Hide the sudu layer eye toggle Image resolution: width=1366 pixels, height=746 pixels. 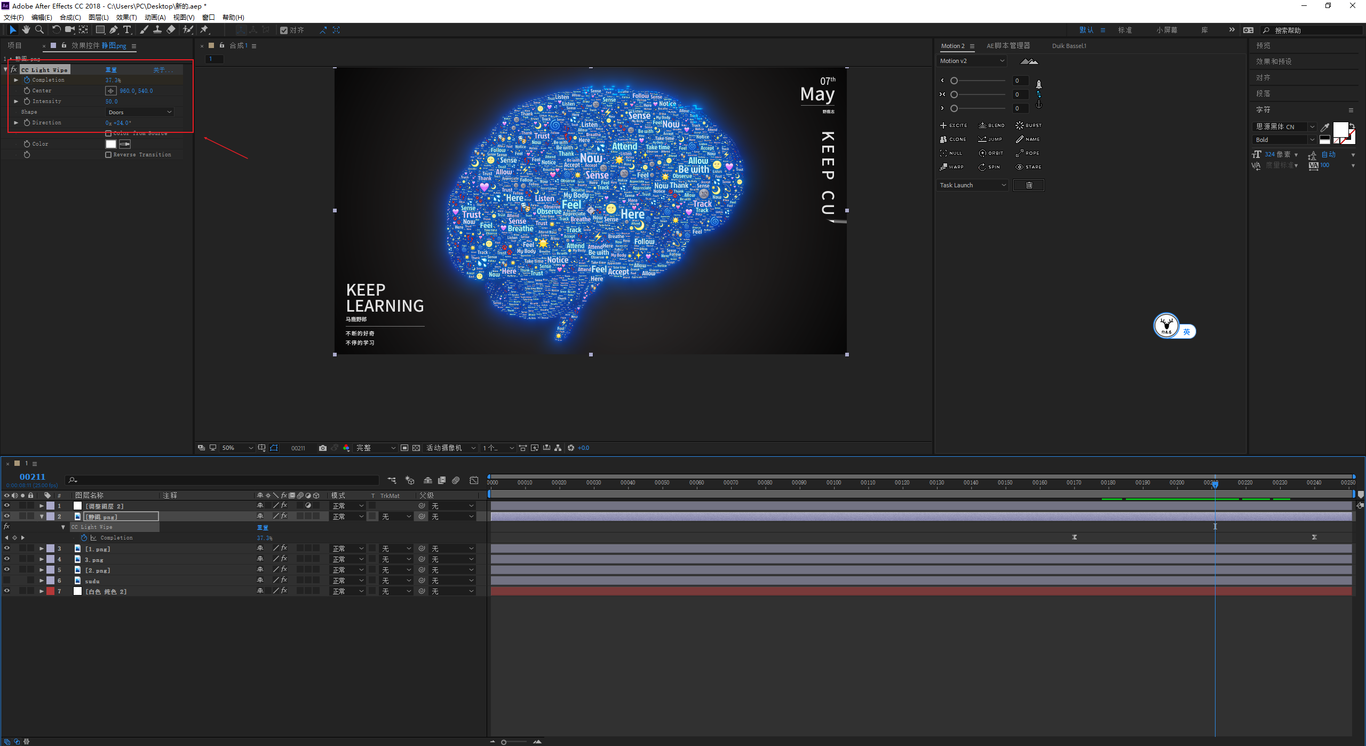click(x=7, y=581)
